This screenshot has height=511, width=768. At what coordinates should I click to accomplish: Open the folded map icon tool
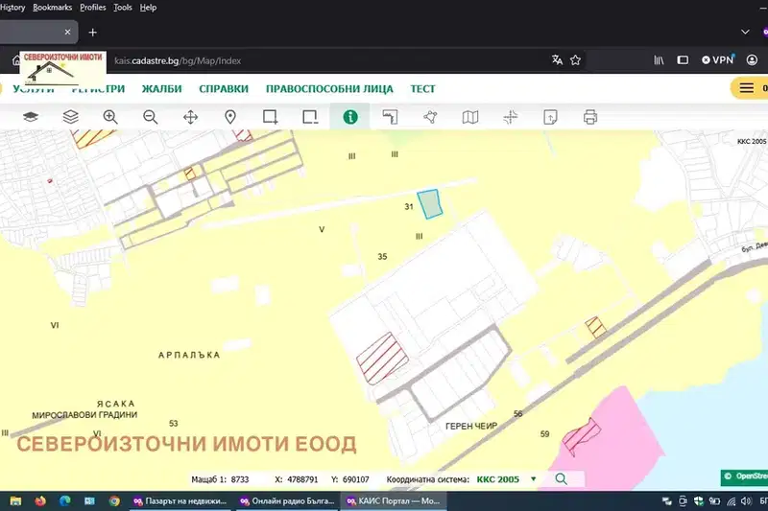click(x=470, y=117)
